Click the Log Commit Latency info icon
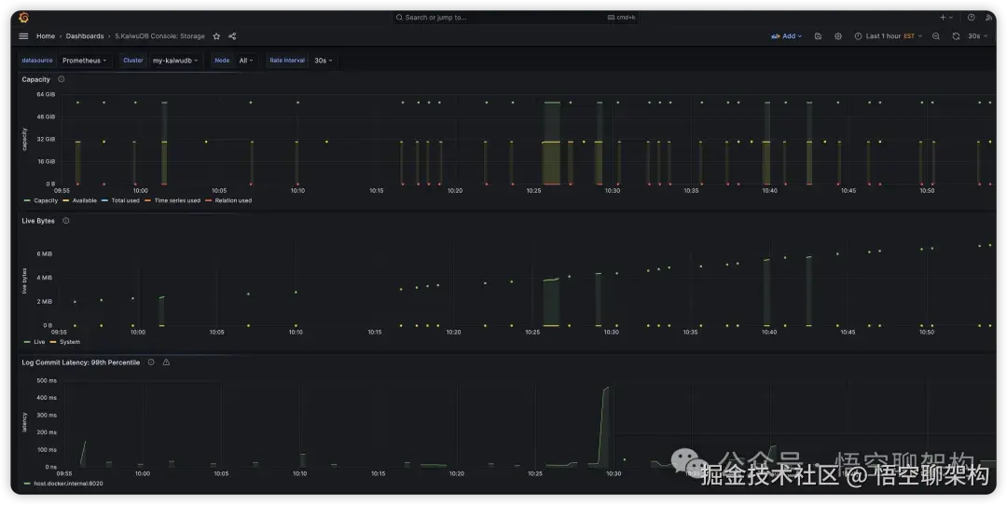The width and height of the screenshot is (1007, 505). coord(151,362)
